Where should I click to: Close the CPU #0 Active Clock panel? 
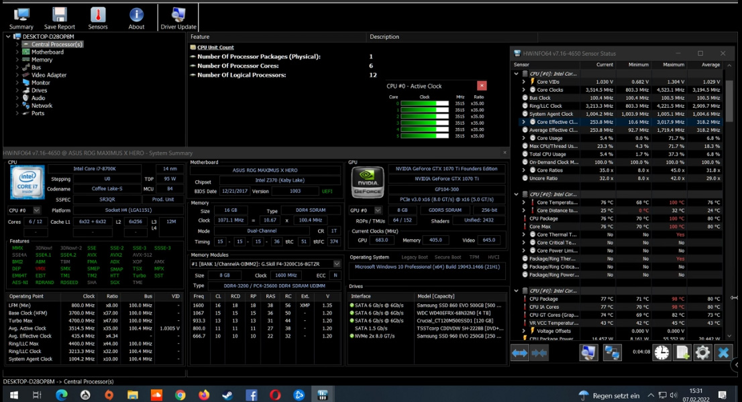click(482, 86)
